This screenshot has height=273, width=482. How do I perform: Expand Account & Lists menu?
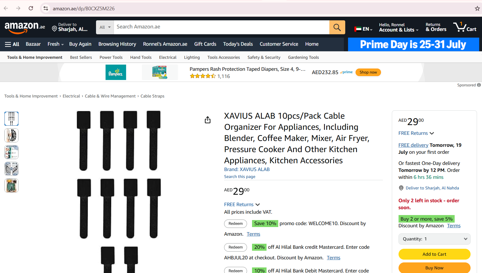(x=399, y=27)
